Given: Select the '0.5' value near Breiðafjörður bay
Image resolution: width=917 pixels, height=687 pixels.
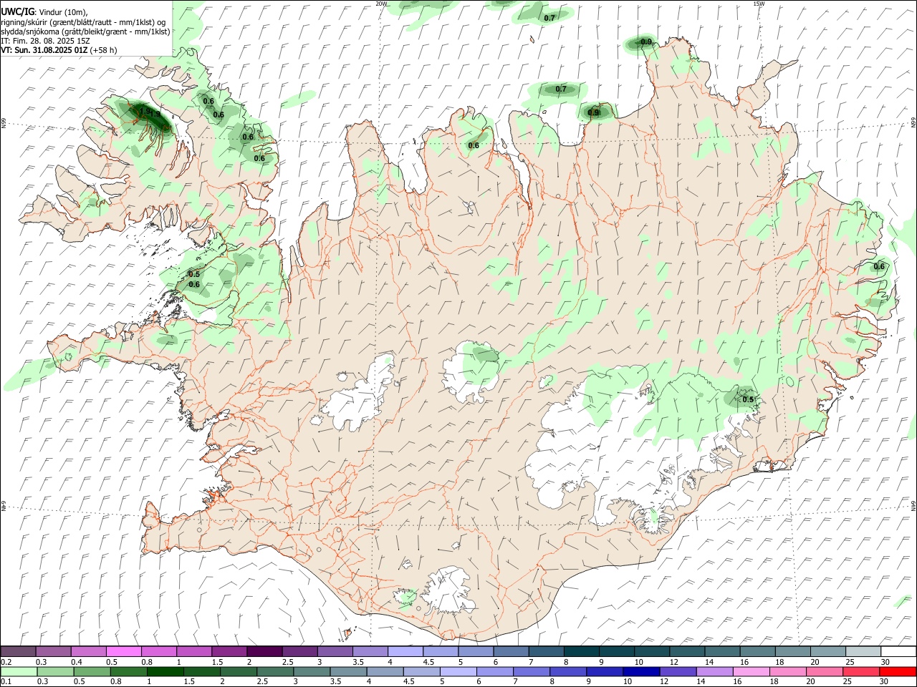Looking at the screenshot, I should point(194,274).
